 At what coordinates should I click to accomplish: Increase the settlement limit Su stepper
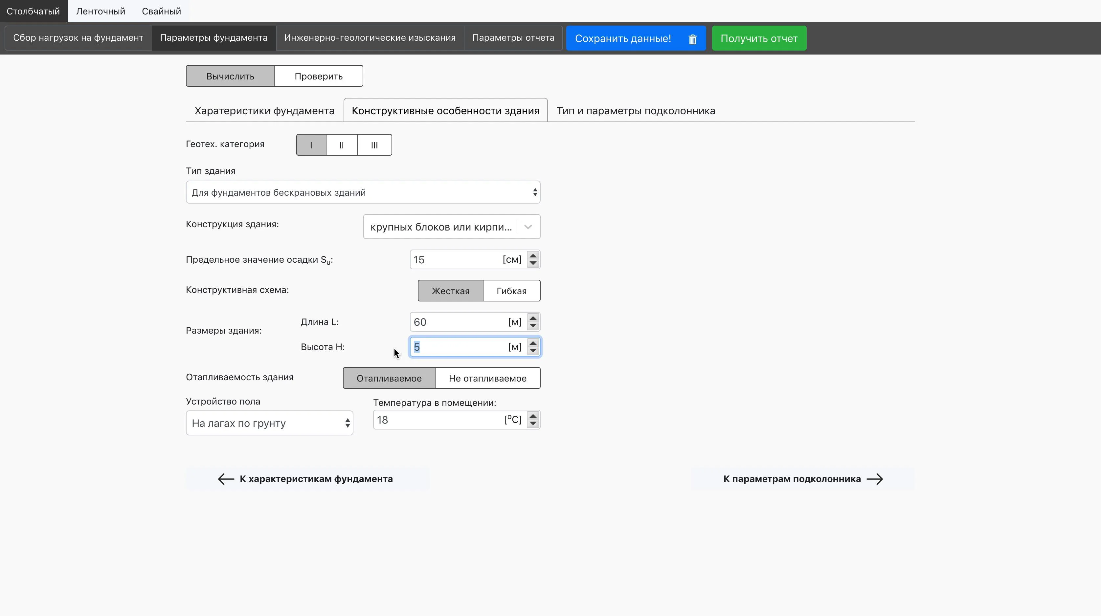532,255
